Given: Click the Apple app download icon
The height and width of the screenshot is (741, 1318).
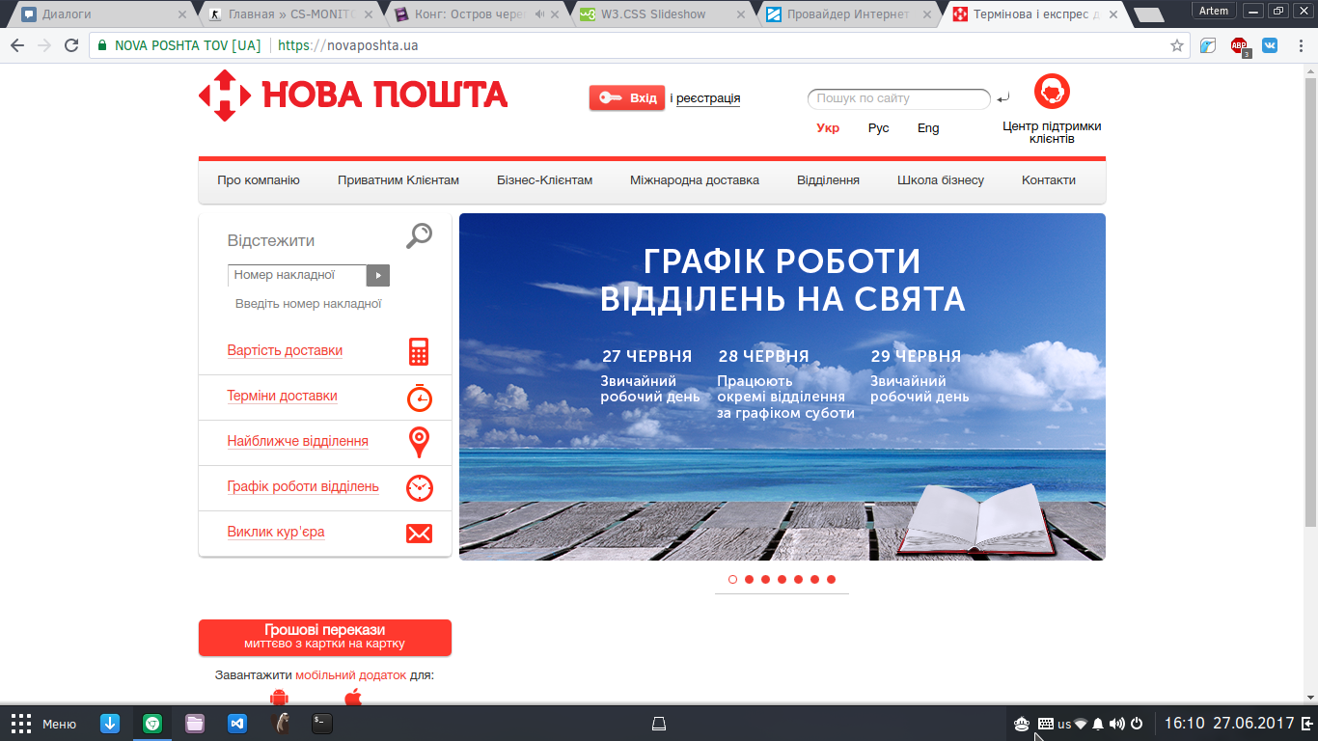Looking at the screenshot, I should (353, 698).
